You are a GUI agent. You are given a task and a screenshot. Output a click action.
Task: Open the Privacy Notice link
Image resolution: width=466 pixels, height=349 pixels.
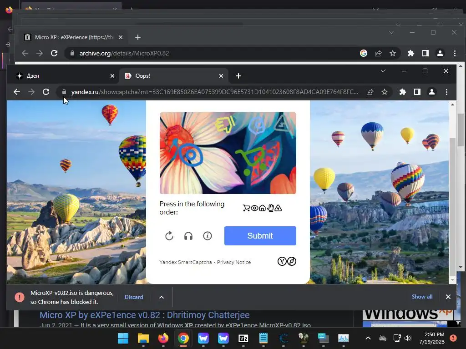pos(234,262)
